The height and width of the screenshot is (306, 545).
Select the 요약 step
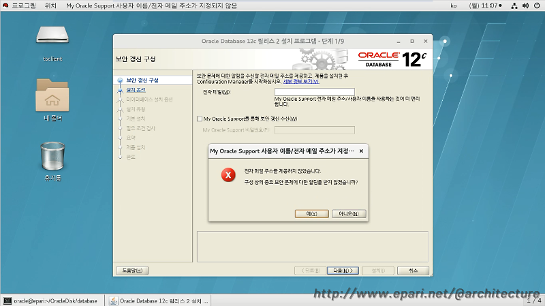point(131,138)
